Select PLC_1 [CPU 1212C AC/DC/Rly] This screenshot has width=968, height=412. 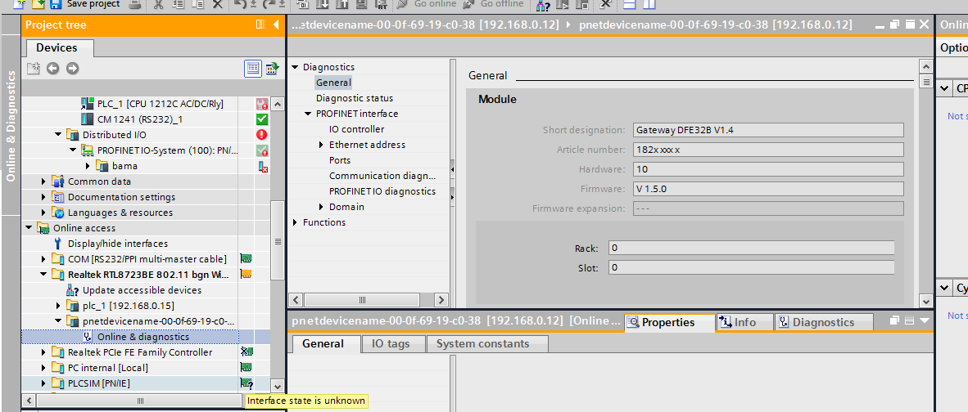tap(160, 104)
